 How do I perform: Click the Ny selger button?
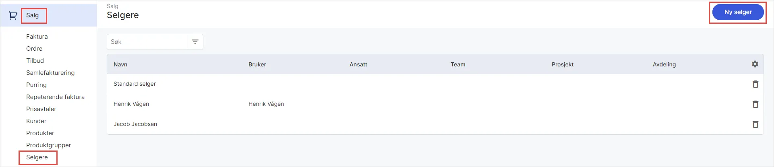(x=738, y=12)
